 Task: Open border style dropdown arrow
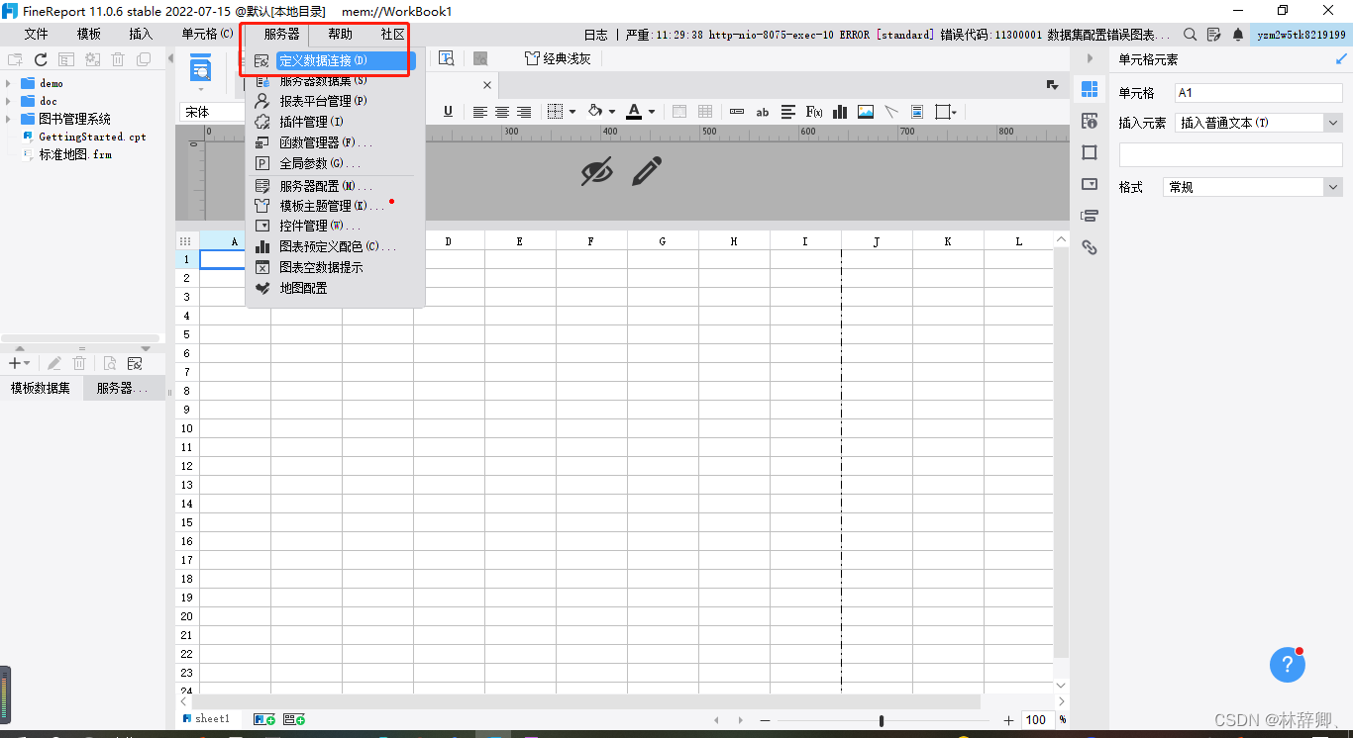pyautogui.click(x=572, y=112)
